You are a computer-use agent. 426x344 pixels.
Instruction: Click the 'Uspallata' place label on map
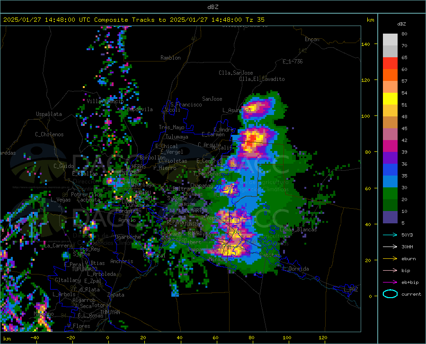coord(49,115)
